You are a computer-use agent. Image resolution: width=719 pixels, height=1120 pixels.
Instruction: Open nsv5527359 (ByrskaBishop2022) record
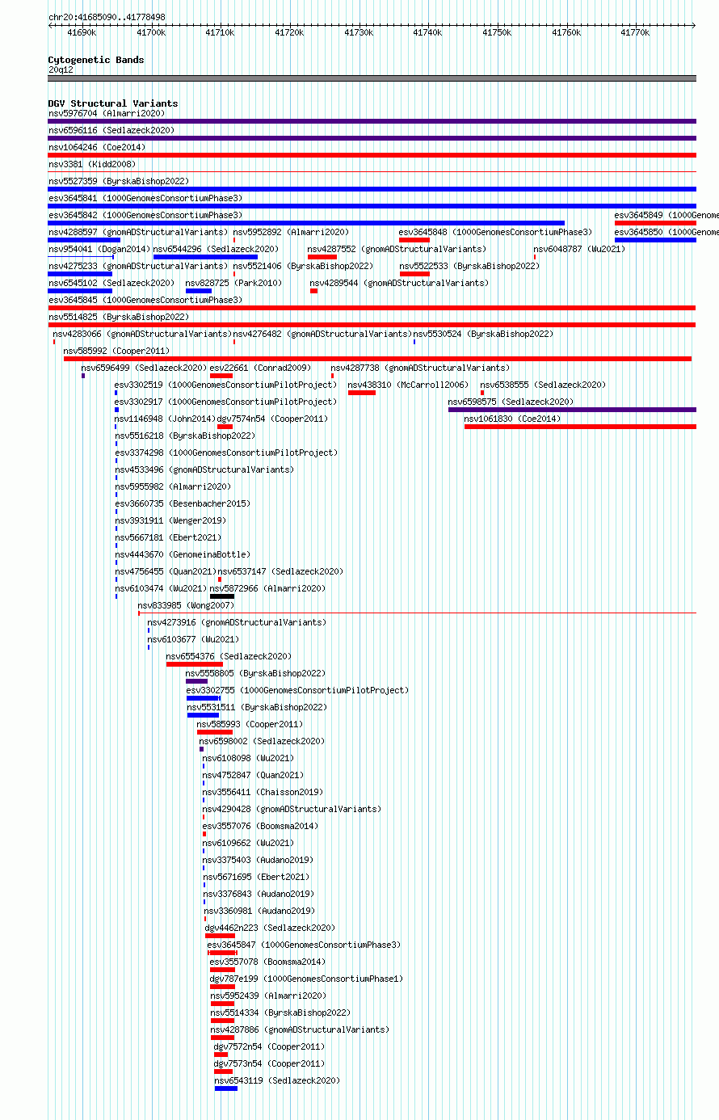coord(119,181)
